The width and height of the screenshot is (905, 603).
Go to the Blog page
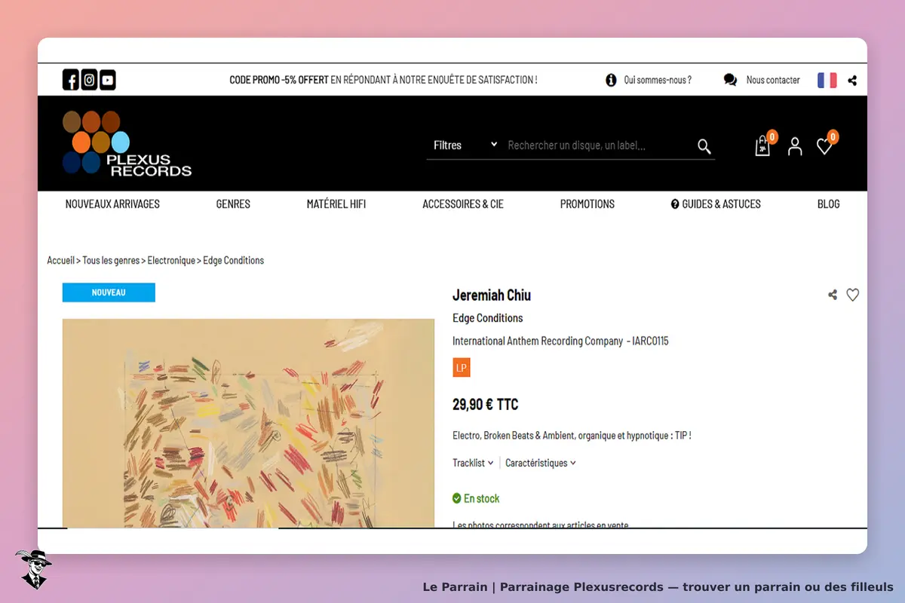click(x=828, y=204)
